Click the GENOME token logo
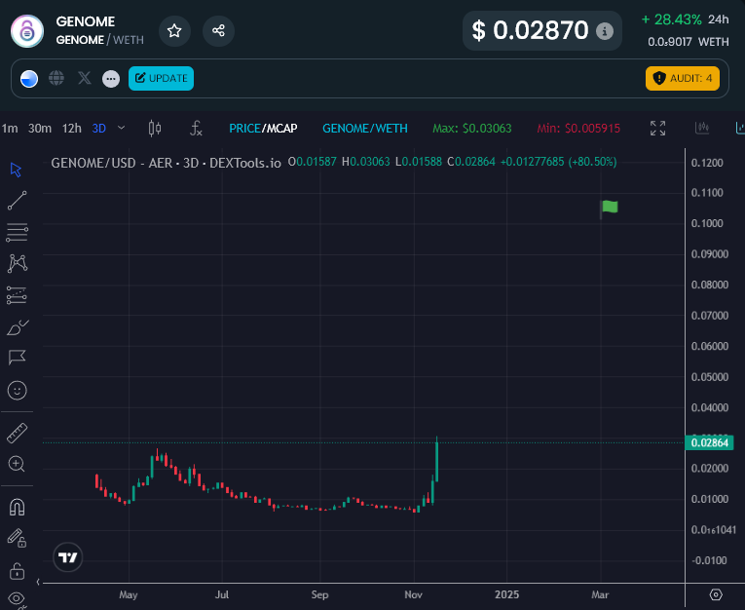 pos(27,31)
